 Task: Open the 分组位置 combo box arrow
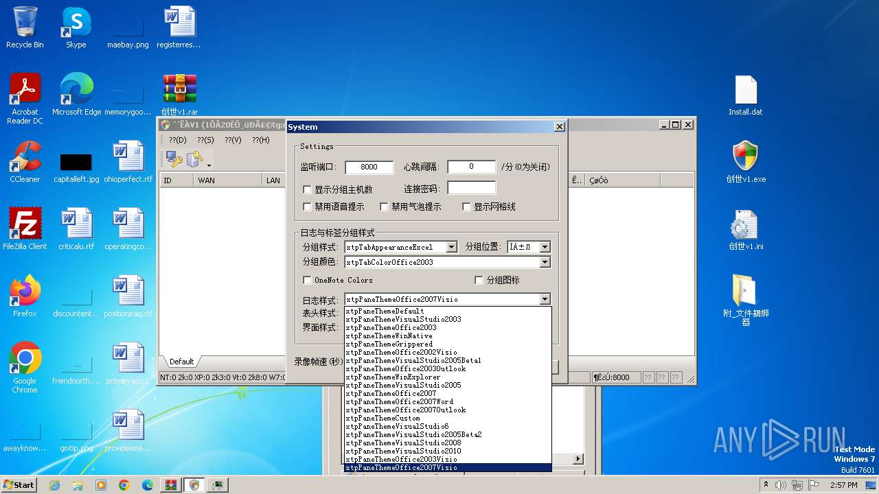coord(545,247)
